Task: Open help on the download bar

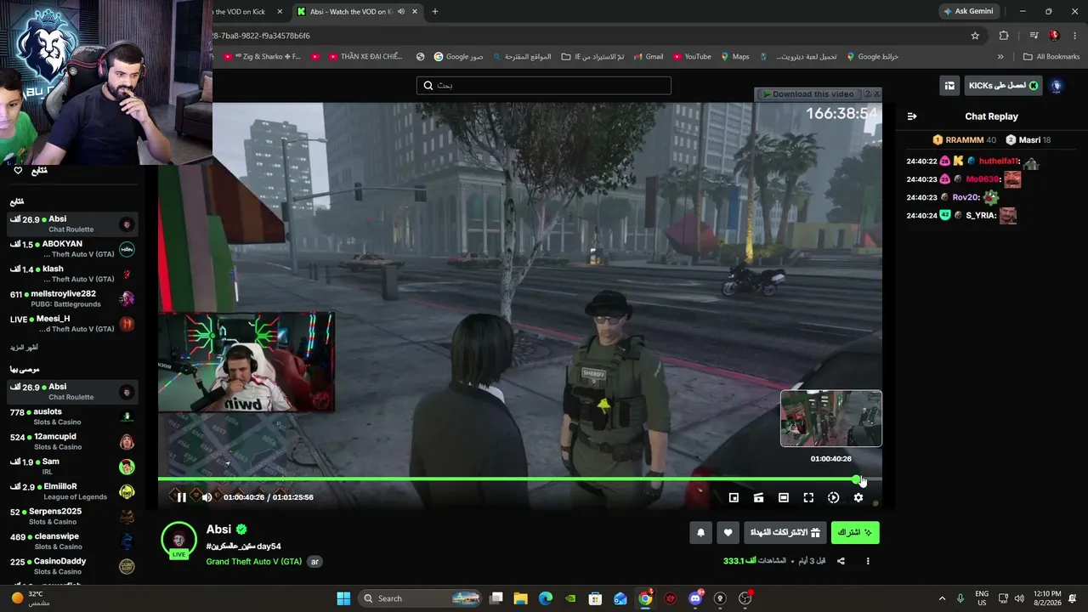Action: click(867, 93)
